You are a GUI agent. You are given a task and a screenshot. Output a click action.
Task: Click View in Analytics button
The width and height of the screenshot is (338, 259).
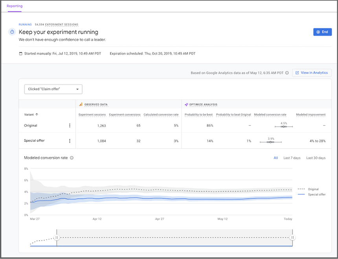[312, 73]
